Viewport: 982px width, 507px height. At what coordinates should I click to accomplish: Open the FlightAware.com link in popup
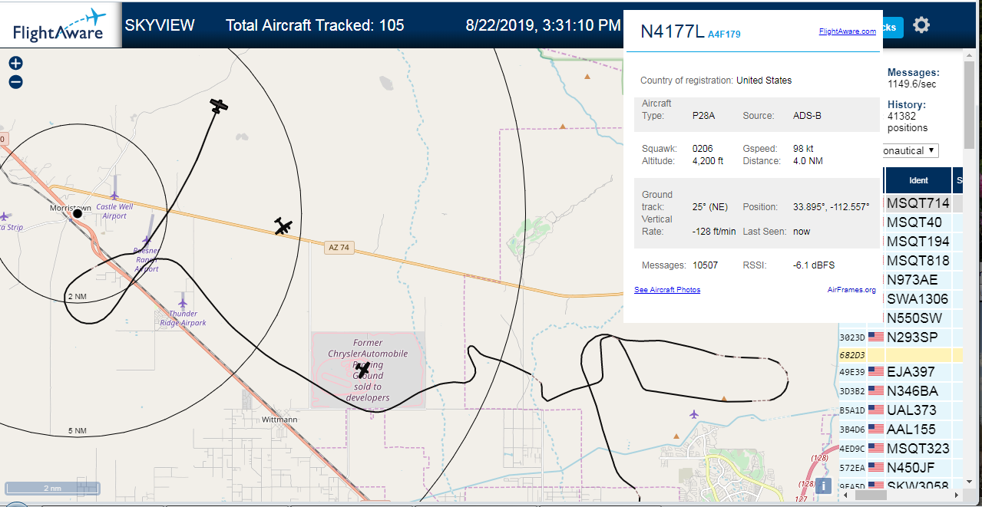tap(847, 31)
